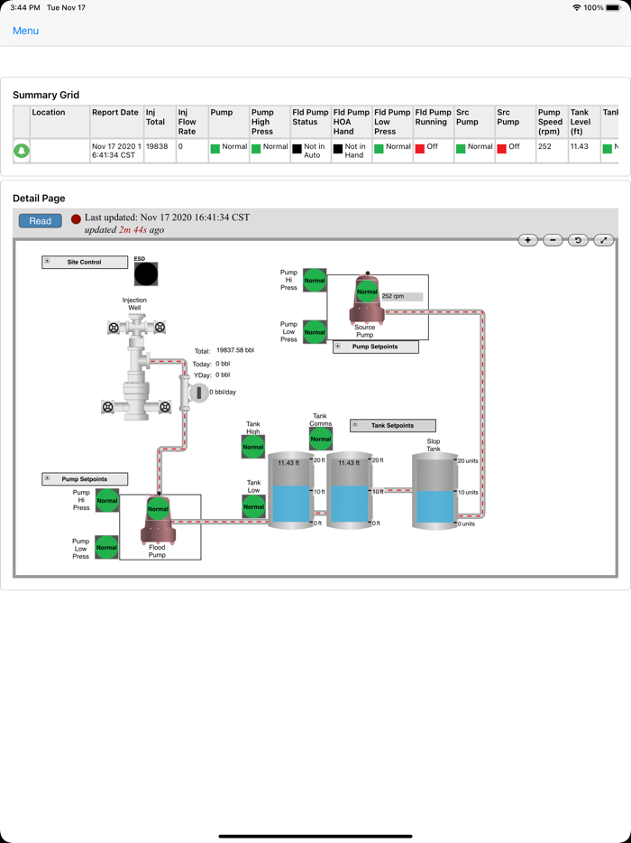The image size is (631, 843).
Task: Click Flood Pump Hi Press Normal indicator
Action: [107, 501]
